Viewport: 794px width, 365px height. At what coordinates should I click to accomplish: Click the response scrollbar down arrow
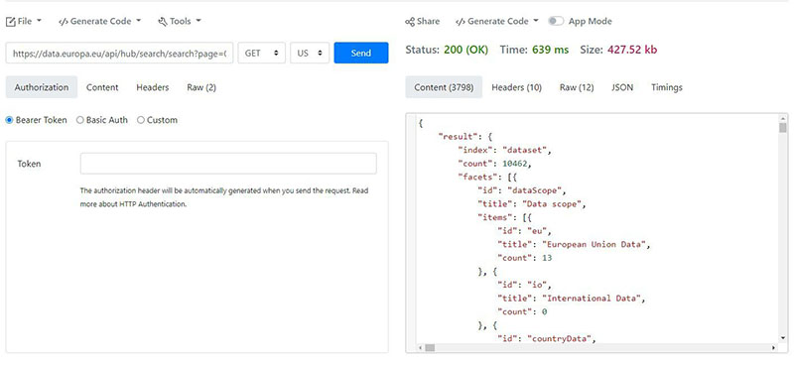pos(783,337)
